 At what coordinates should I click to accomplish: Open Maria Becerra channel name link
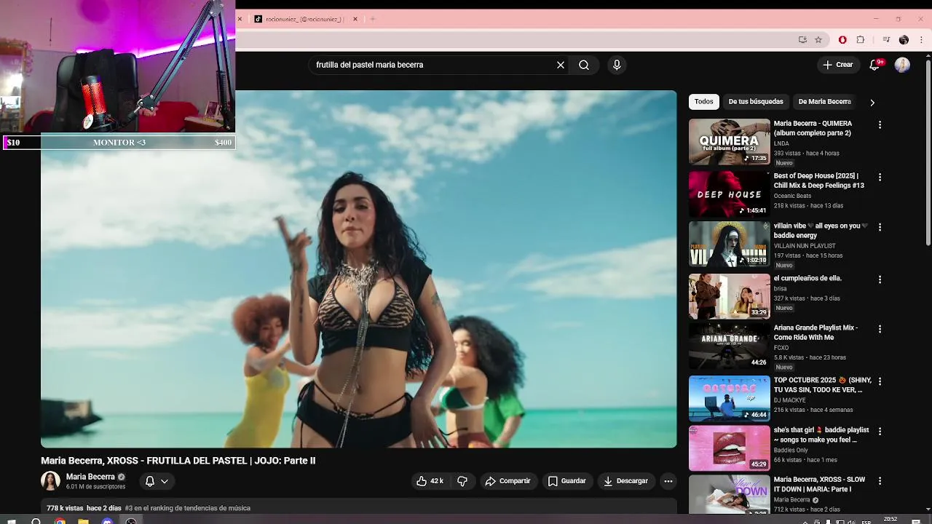(90, 477)
